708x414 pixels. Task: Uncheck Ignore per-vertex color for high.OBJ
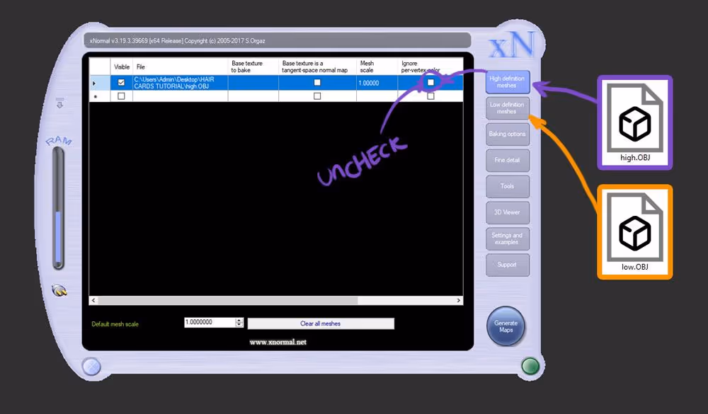430,83
